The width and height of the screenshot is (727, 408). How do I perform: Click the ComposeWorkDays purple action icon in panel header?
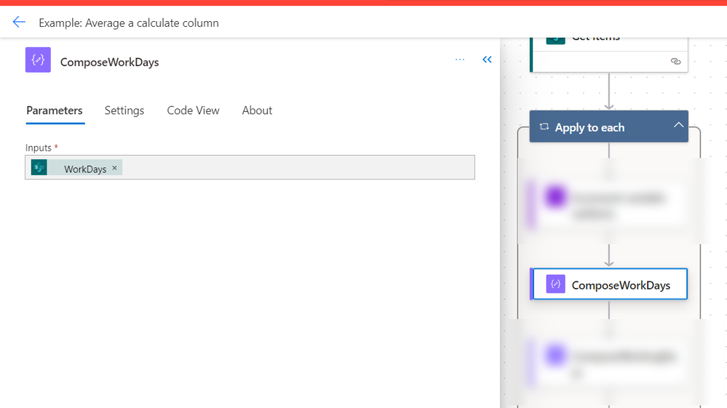(x=38, y=60)
